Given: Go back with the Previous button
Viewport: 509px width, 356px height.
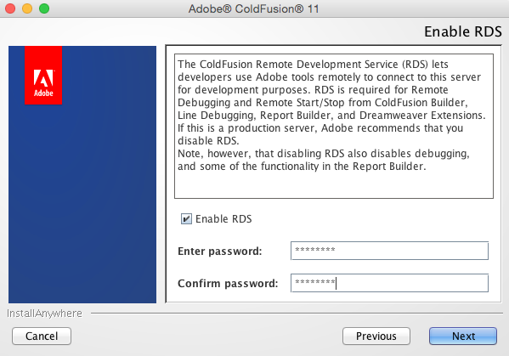Looking at the screenshot, I should [x=376, y=336].
